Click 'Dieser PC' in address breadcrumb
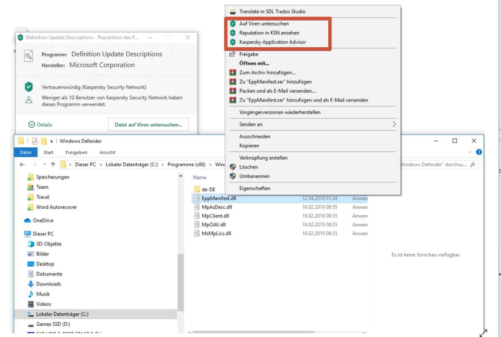The width and height of the screenshot is (501, 337). tap(85, 164)
